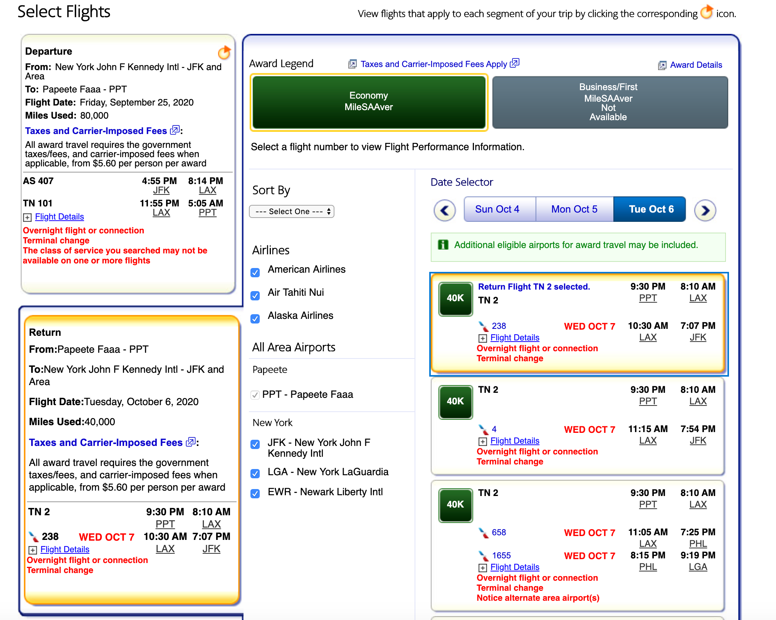Click the American Airlines logo beside flight 1655
Image resolution: width=776 pixels, height=620 pixels.
pyautogui.click(x=483, y=556)
